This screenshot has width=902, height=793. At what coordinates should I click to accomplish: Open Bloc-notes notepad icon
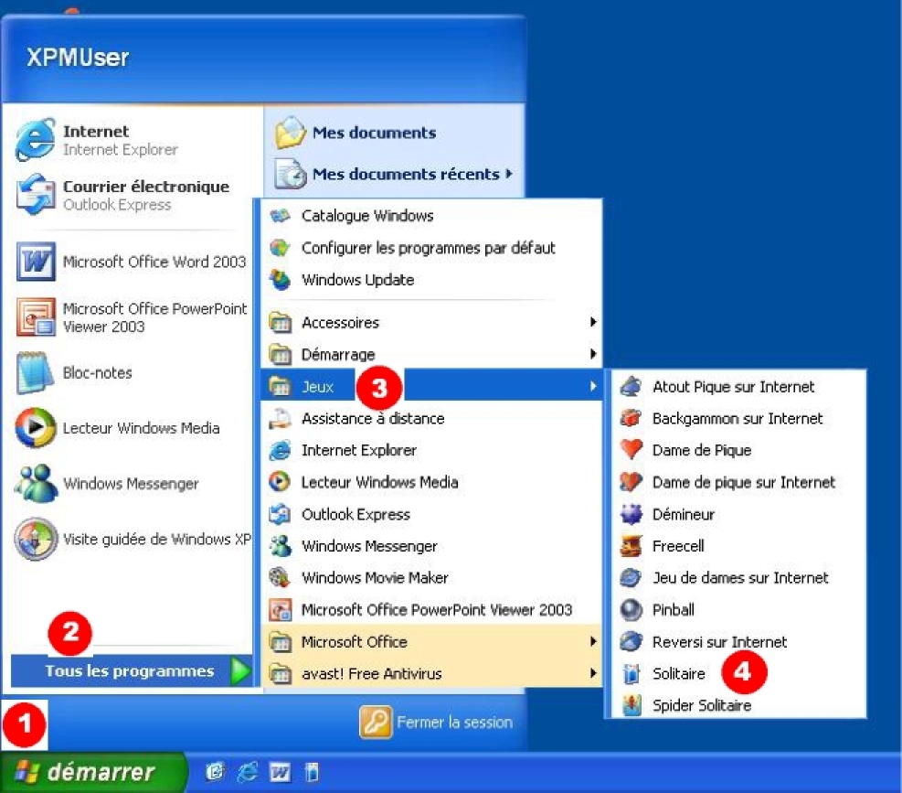pos(35,372)
